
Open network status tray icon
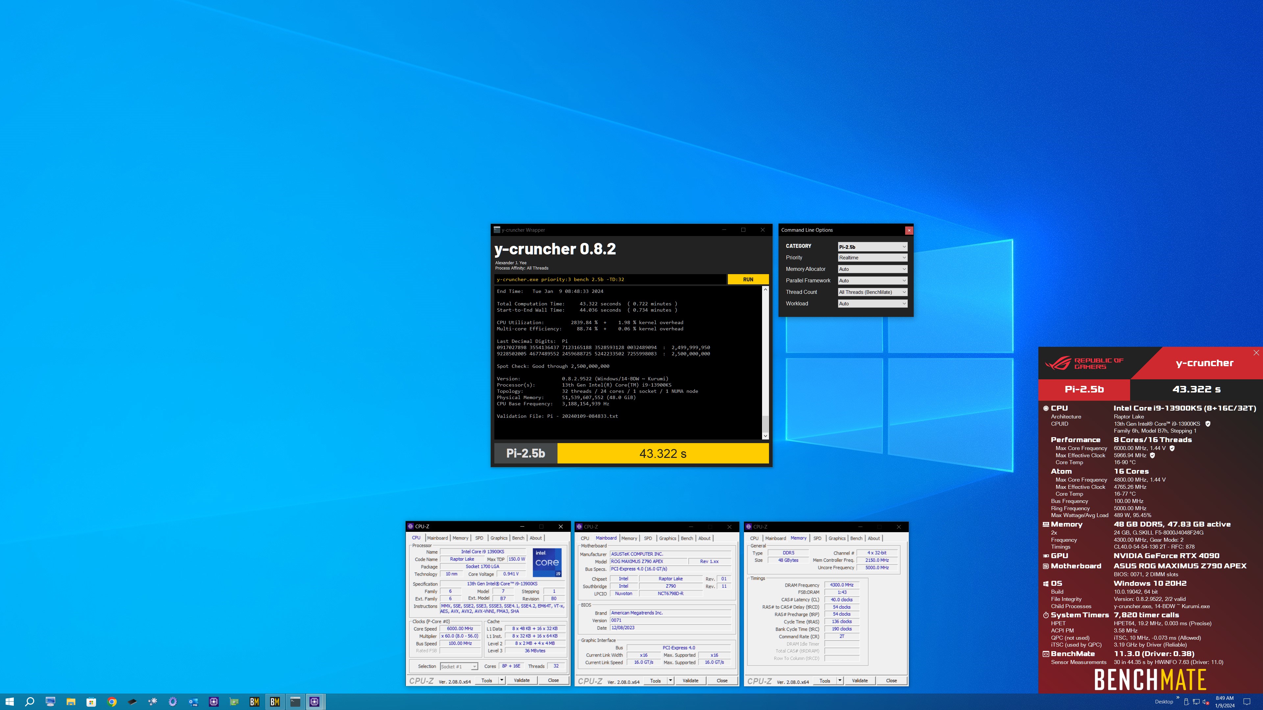point(1196,702)
